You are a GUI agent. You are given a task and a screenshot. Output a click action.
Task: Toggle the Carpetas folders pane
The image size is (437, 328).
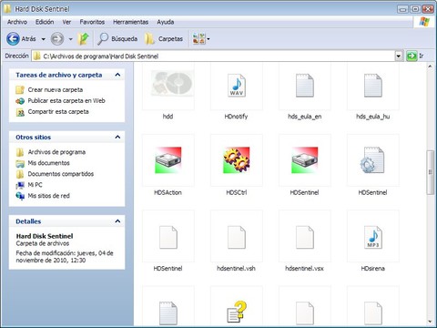(x=164, y=39)
